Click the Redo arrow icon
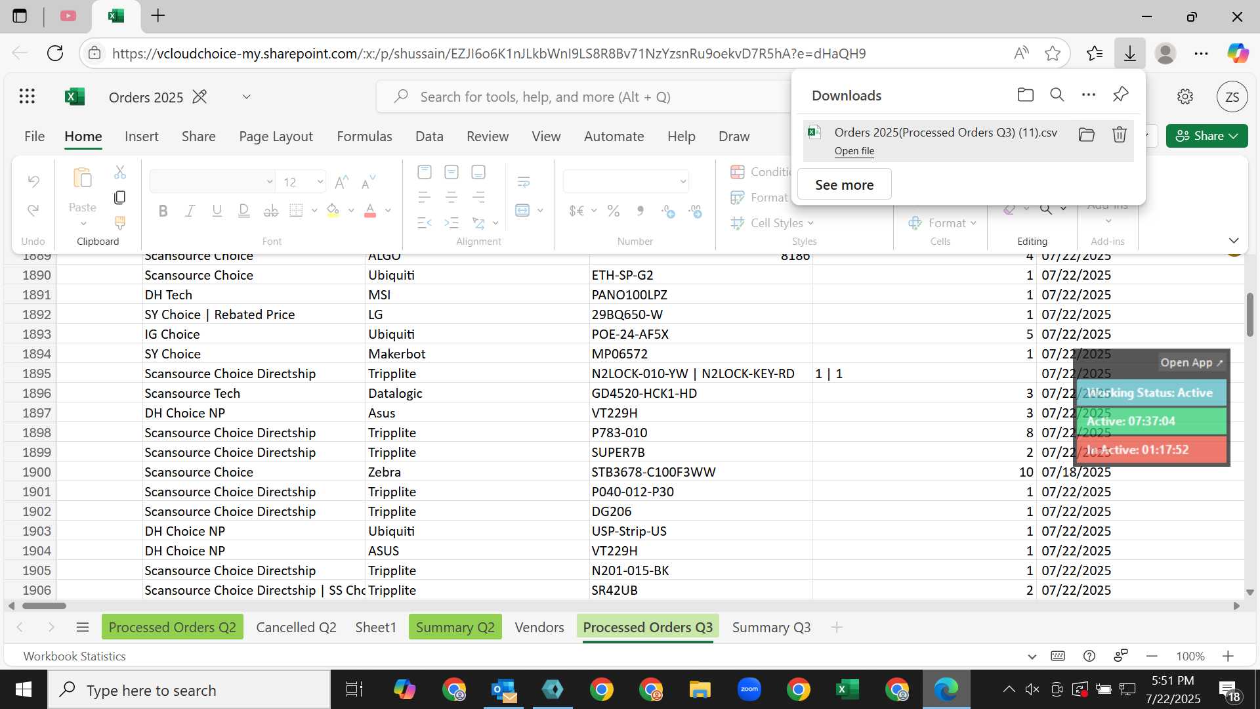The width and height of the screenshot is (1260, 709). click(33, 209)
